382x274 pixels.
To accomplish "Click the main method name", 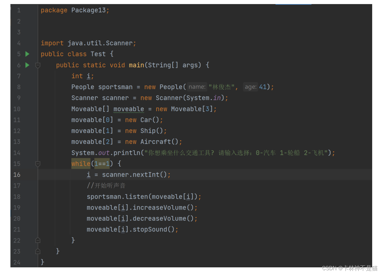I will coord(136,65).
